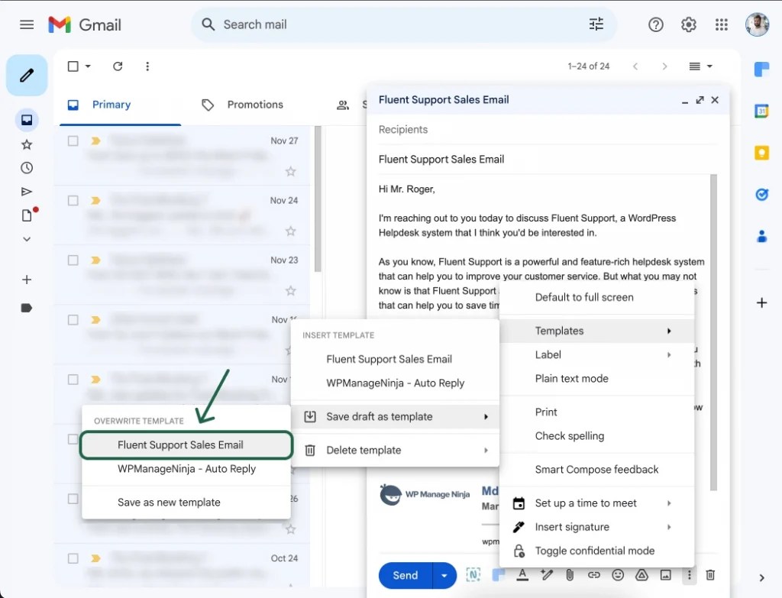Viewport: 782px width, 598px height.
Task: Insert a hyperlink using the link icon
Action: pos(595,575)
